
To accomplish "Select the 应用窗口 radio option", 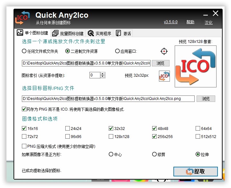I will pos(126,51).
